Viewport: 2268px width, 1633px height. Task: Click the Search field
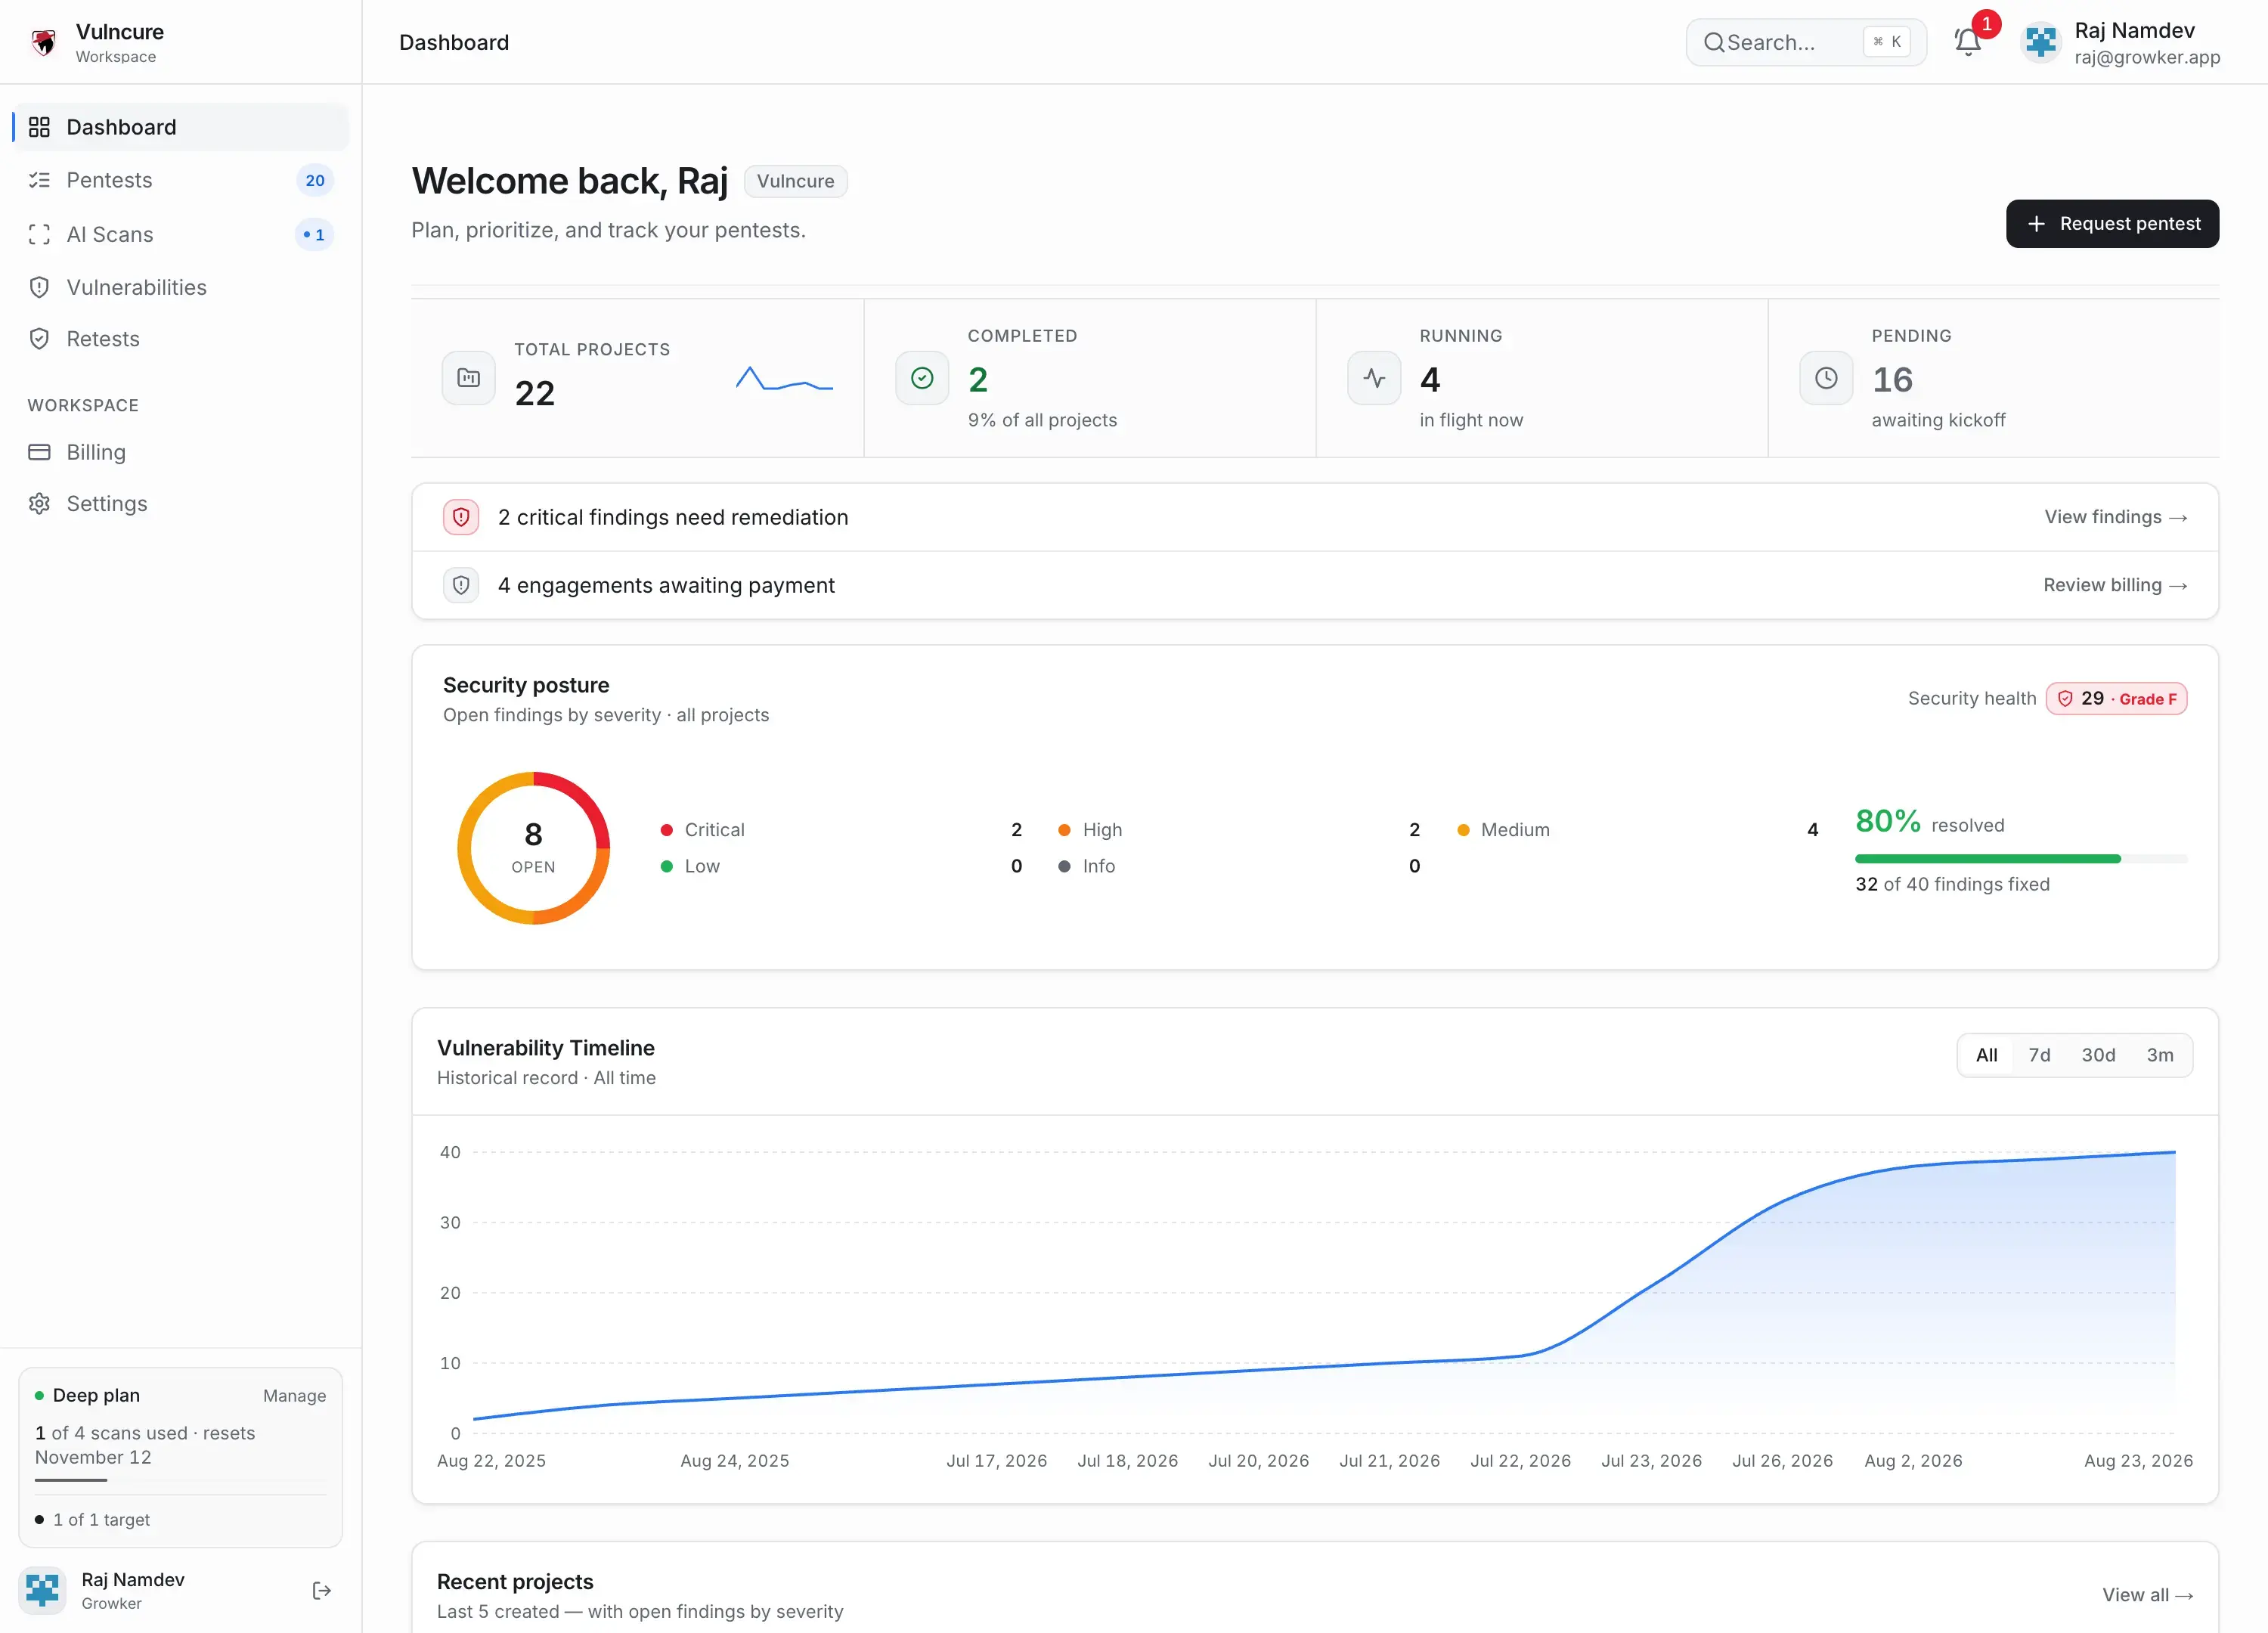[x=1806, y=42]
